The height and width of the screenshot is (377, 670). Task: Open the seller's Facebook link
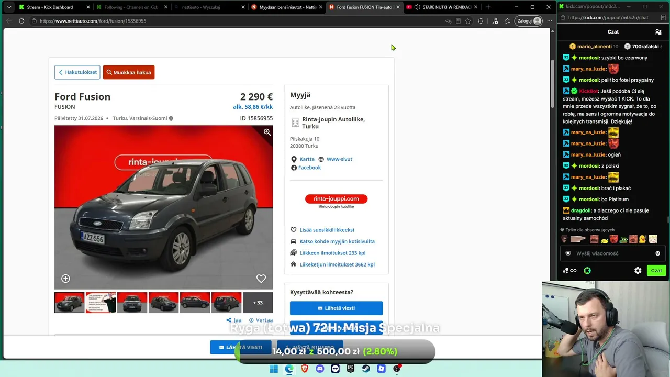pyautogui.click(x=309, y=168)
